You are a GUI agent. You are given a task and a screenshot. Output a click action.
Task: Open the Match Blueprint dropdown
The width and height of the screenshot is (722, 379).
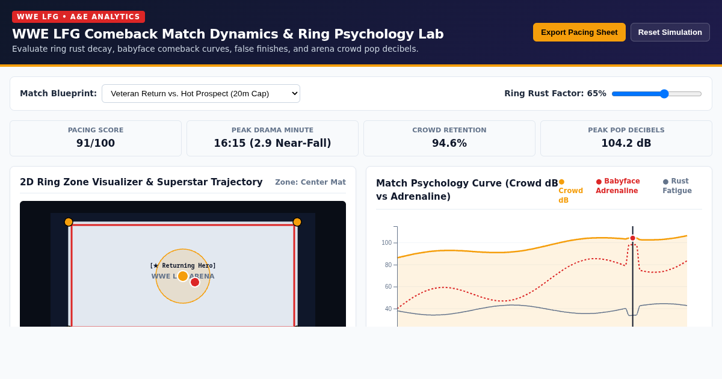(x=201, y=93)
